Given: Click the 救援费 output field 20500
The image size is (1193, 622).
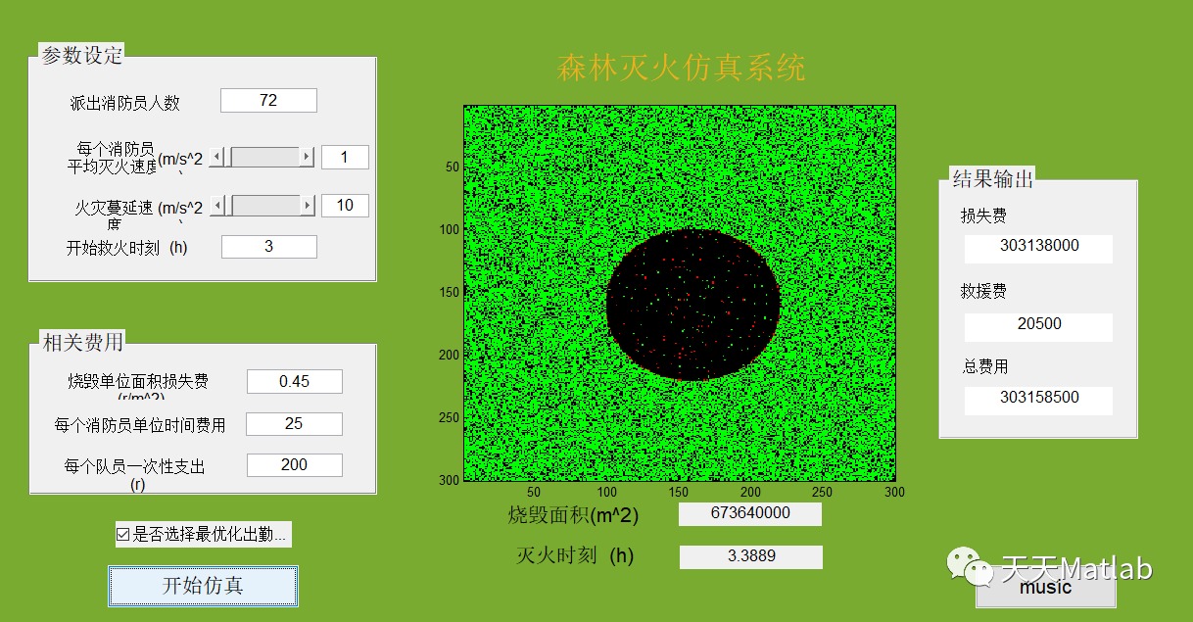Looking at the screenshot, I should (1039, 326).
